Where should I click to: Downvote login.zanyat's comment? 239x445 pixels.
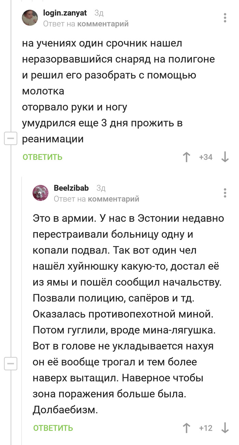225,157
